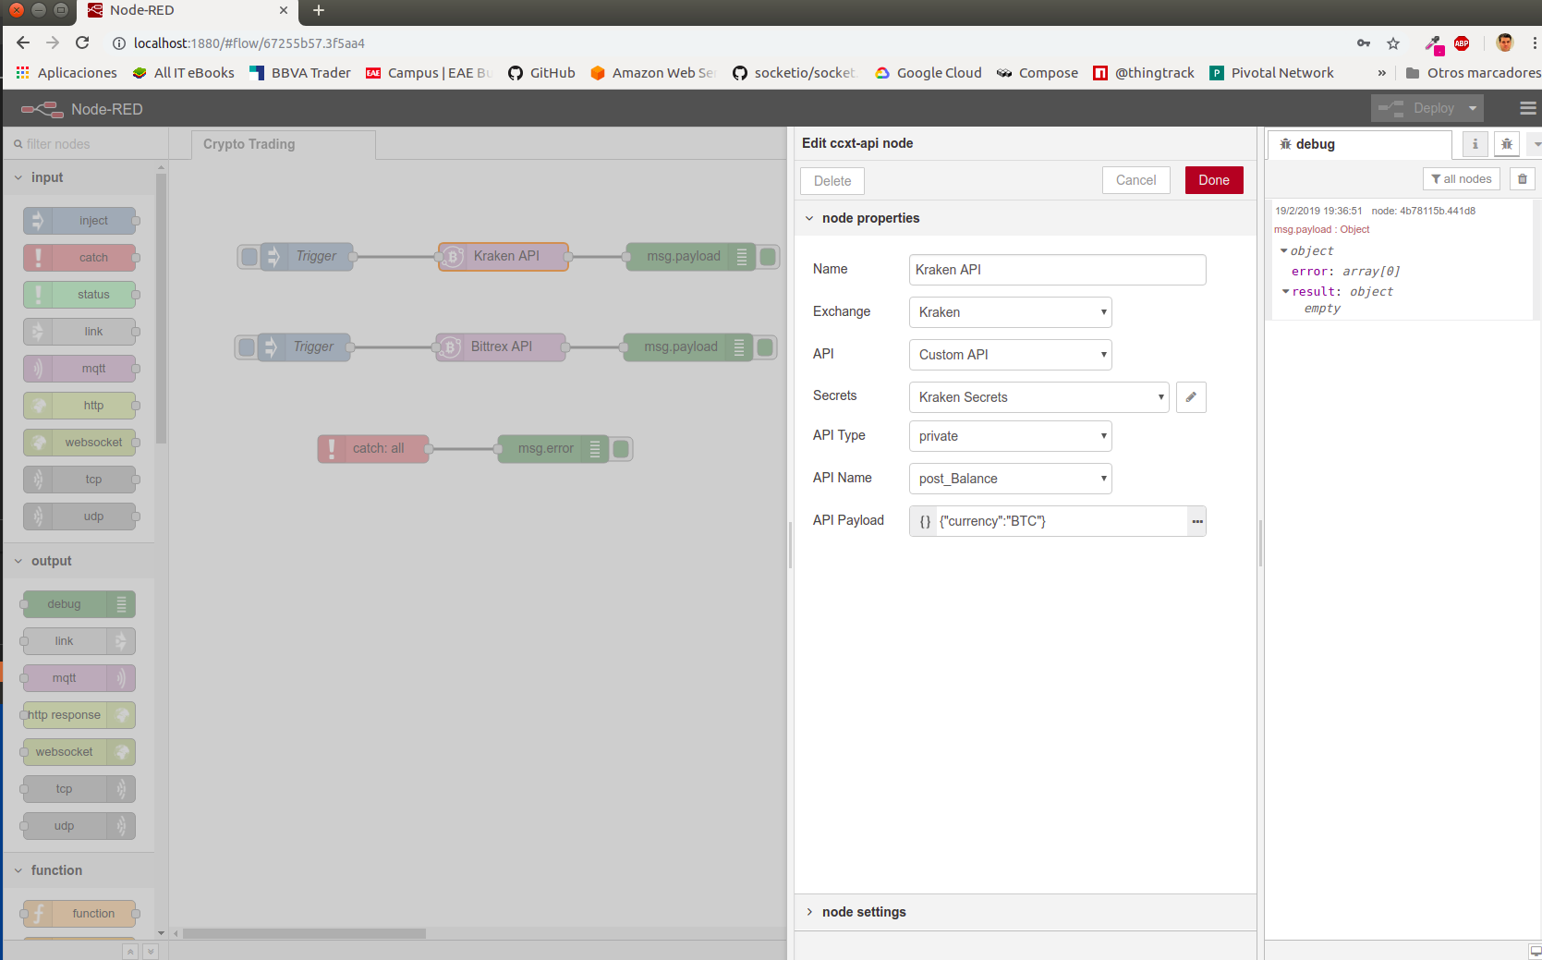Open debug in new window icon
Viewport: 1542px width, 960px height.
(x=1535, y=951)
